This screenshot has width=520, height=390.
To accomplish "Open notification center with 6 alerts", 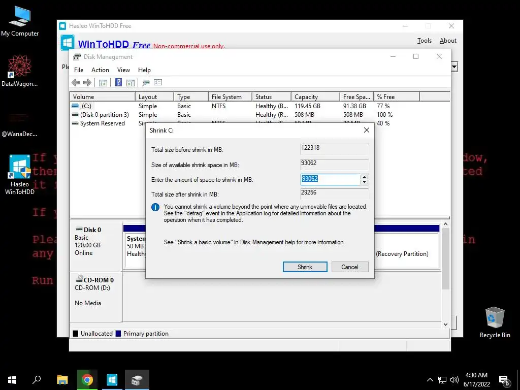I will tap(504, 380).
